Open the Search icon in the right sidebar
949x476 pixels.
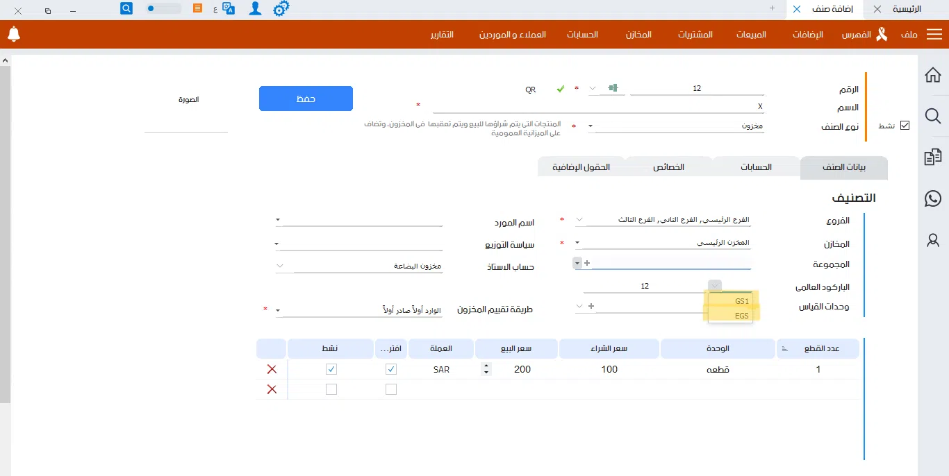click(933, 116)
